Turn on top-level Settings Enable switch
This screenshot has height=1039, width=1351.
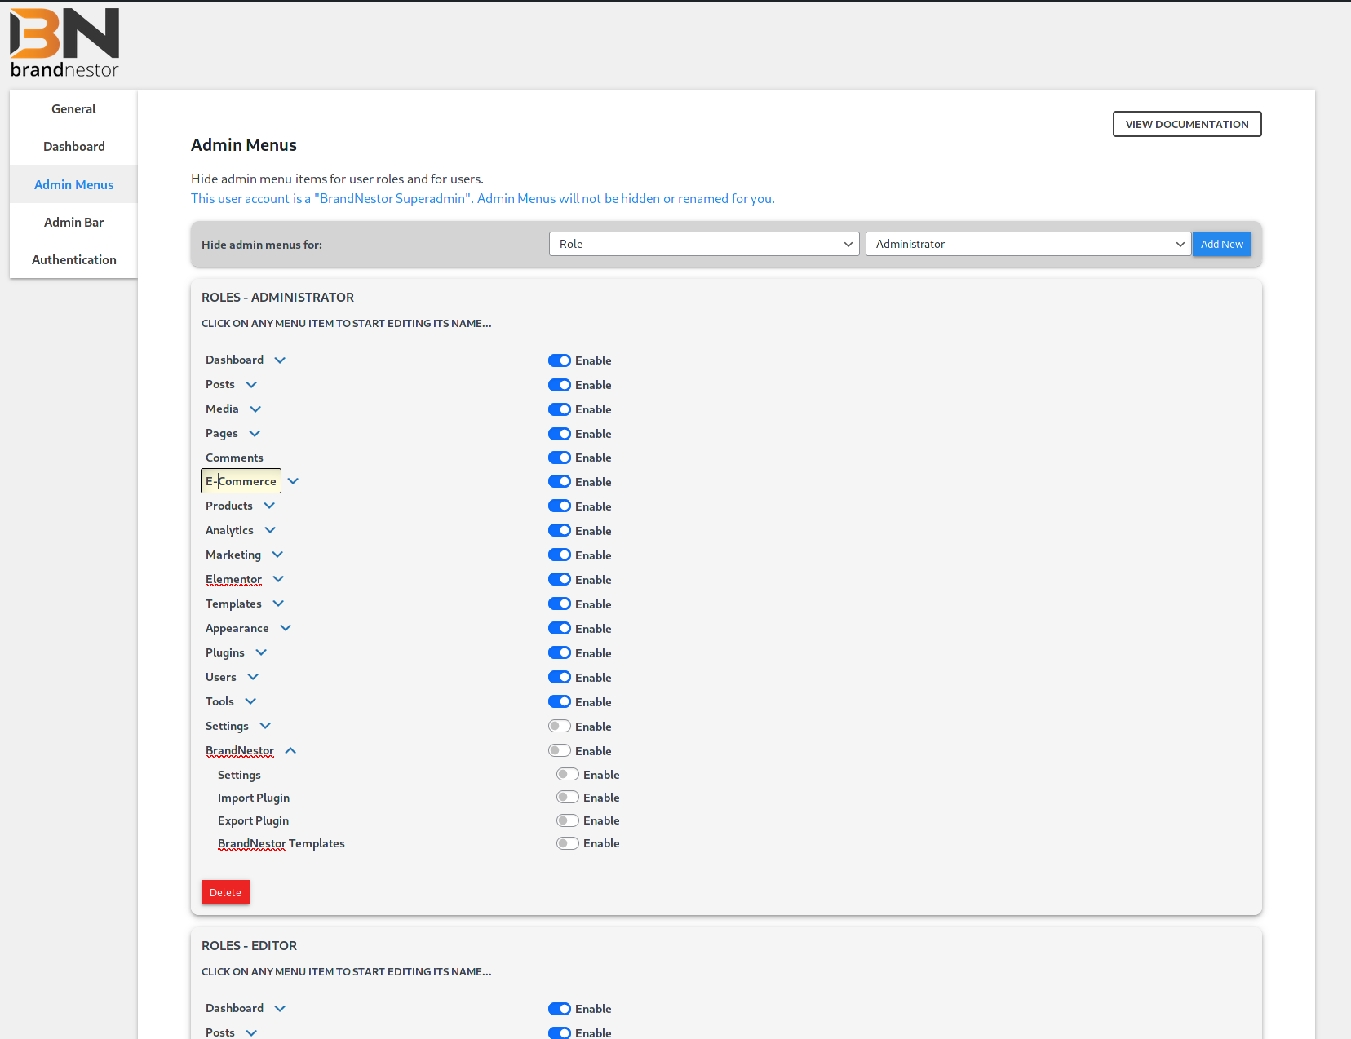click(560, 727)
